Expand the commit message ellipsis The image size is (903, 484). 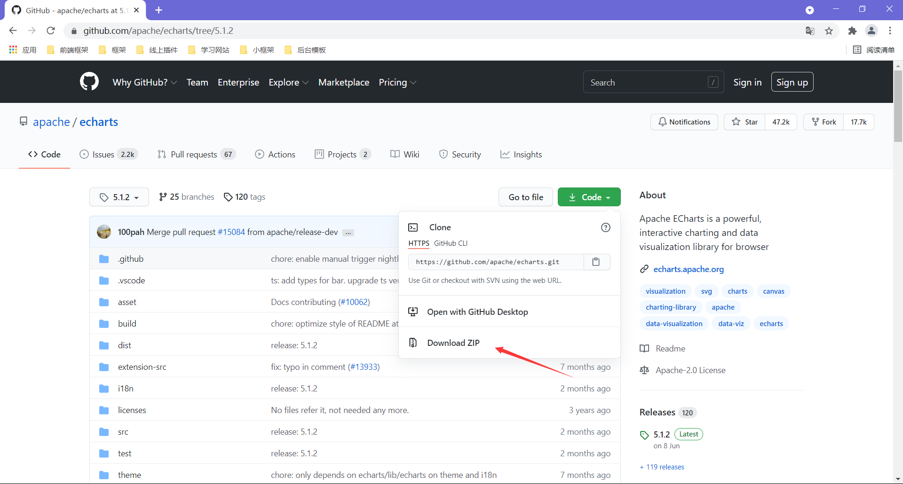tap(348, 233)
